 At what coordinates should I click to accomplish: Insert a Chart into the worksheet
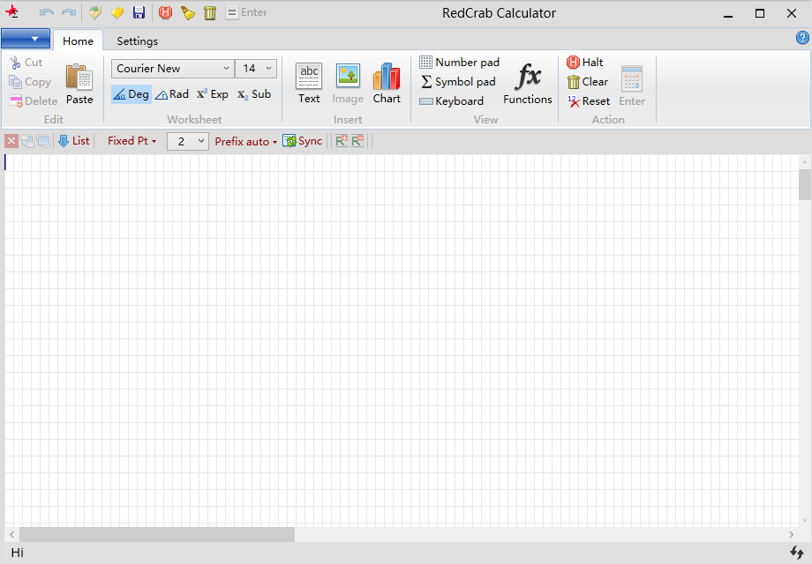coord(387,84)
